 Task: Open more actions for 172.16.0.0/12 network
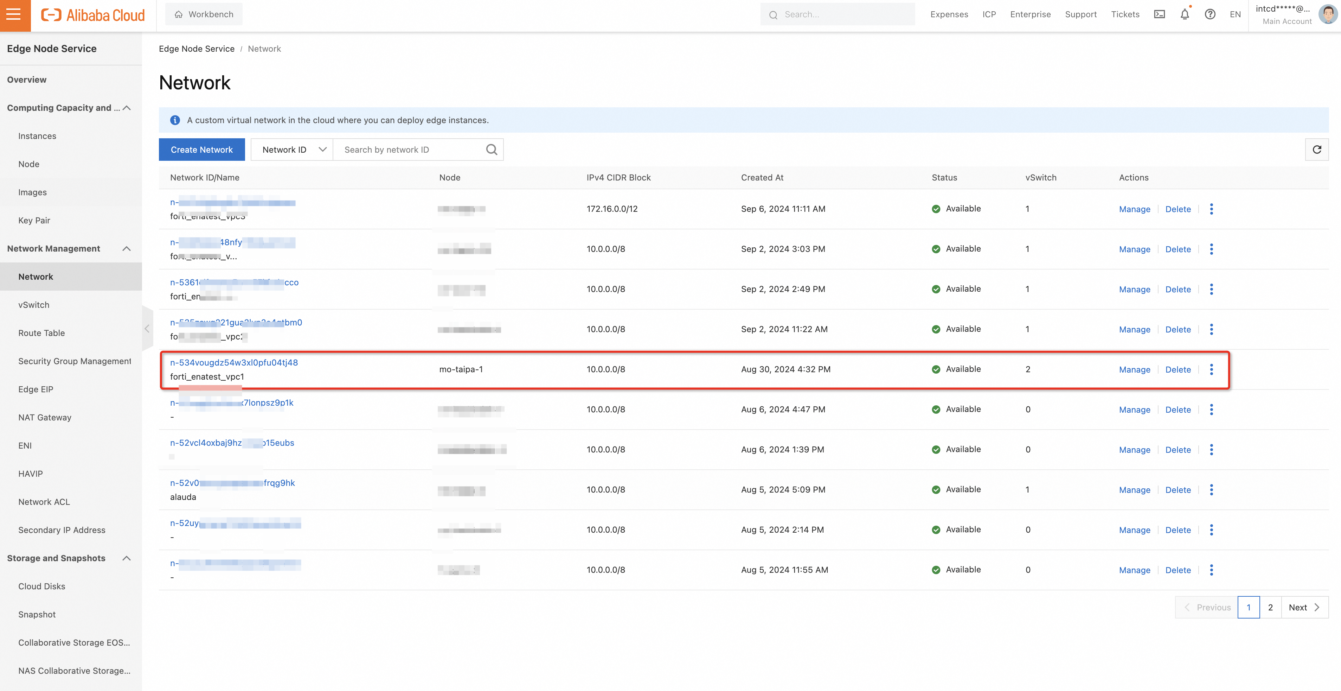click(x=1211, y=209)
